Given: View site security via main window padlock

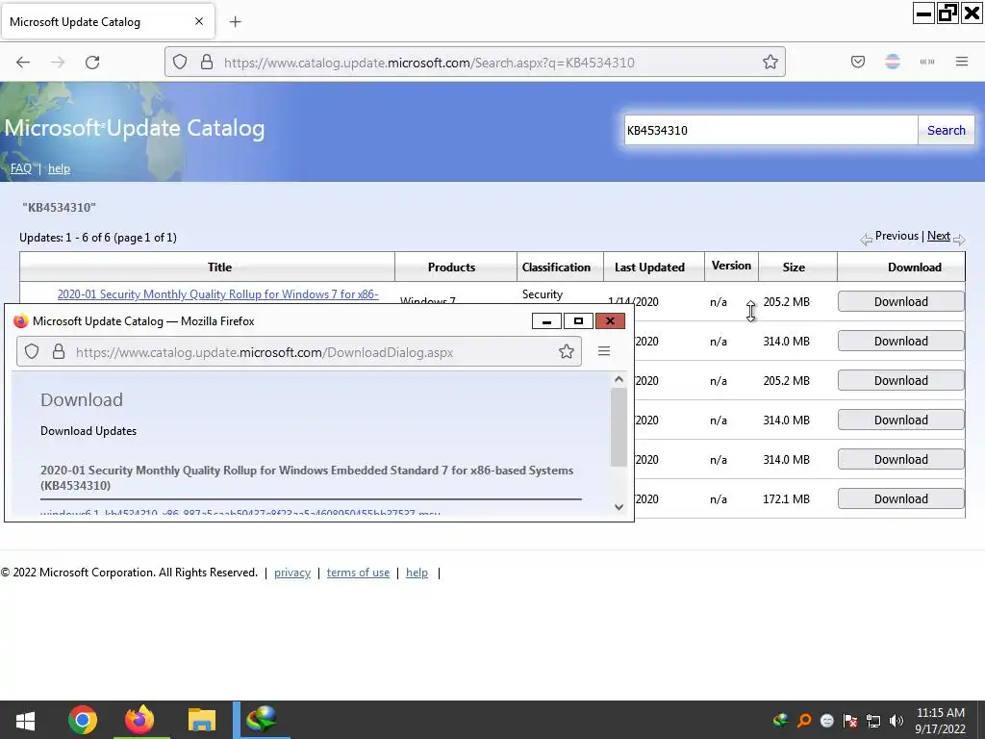Looking at the screenshot, I should [207, 63].
